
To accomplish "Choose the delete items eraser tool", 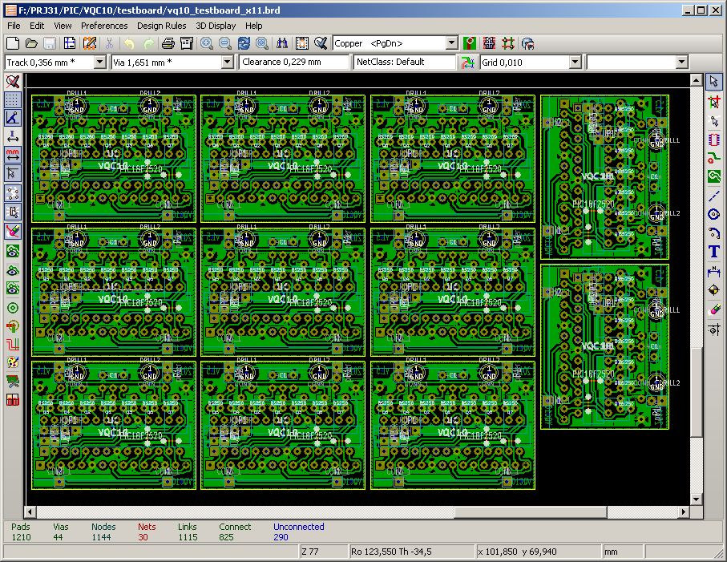I will pyautogui.click(x=714, y=309).
